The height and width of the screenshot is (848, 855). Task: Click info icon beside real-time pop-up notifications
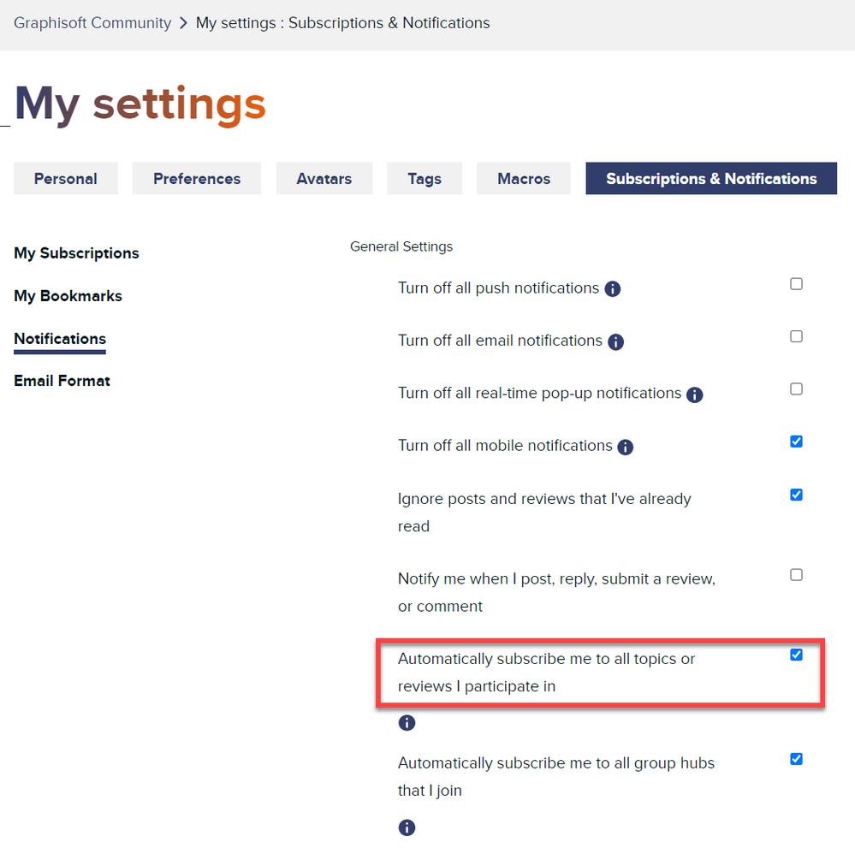click(x=694, y=394)
